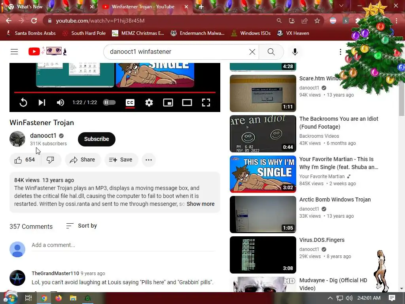Mute the video volume
Screen dimensions: 405x304
61,103
